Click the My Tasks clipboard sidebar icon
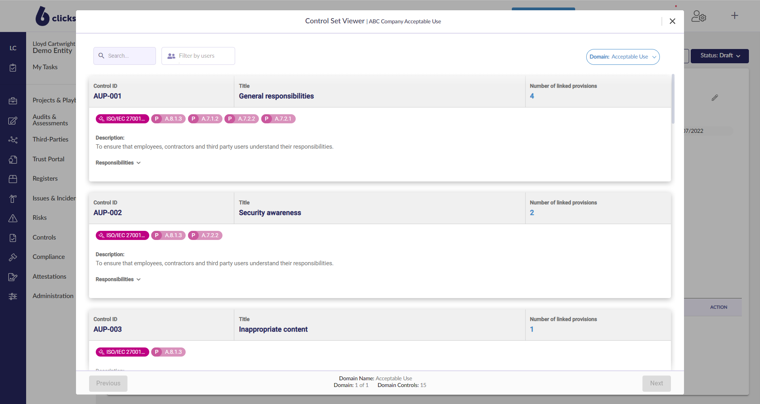The height and width of the screenshot is (404, 760). 13,68
